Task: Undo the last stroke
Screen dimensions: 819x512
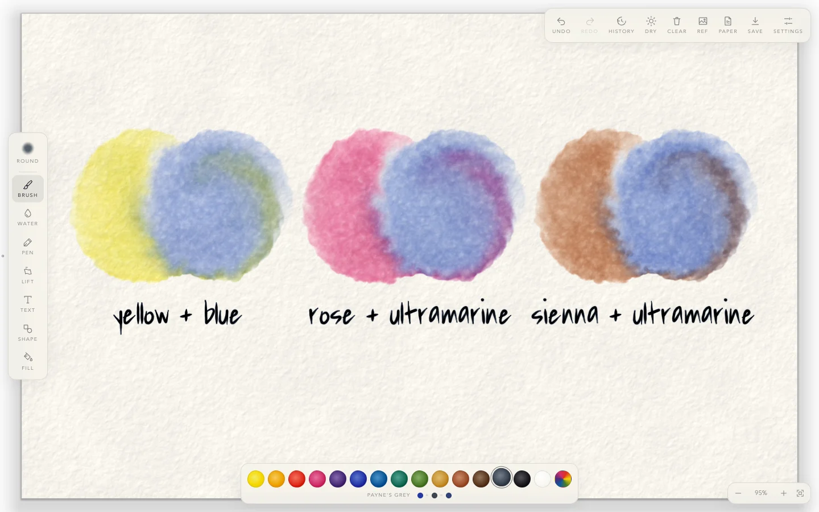Action: pos(561,25)
